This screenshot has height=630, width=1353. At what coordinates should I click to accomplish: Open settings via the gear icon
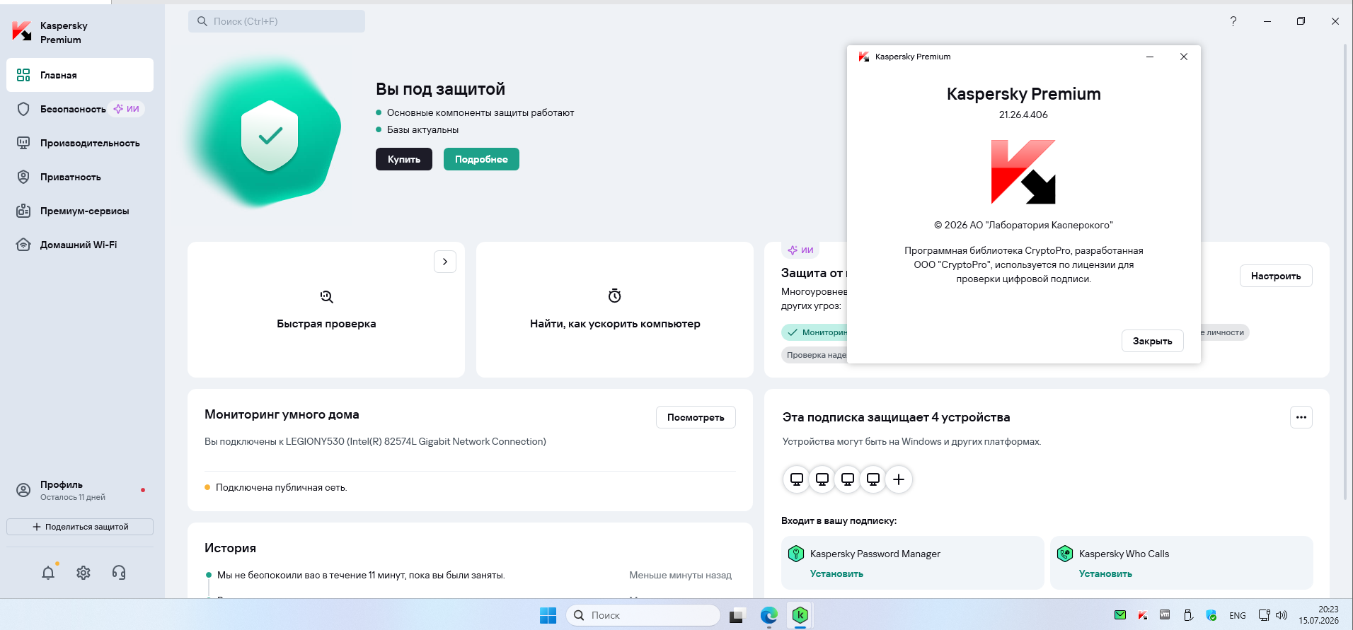click(84, 573)
